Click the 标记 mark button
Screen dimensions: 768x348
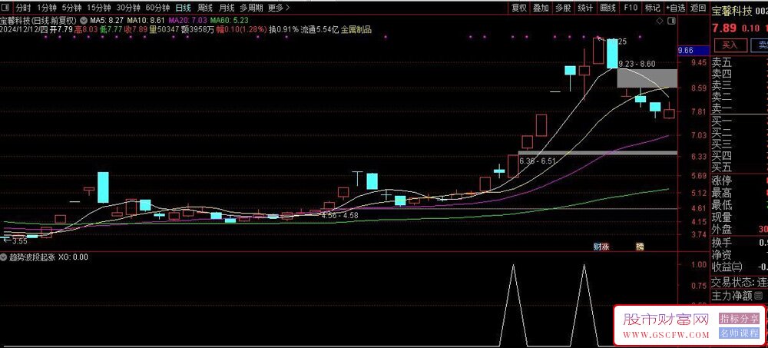(x=652, y=8)
